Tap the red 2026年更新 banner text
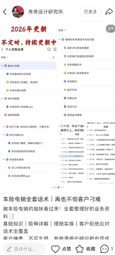 29,29
